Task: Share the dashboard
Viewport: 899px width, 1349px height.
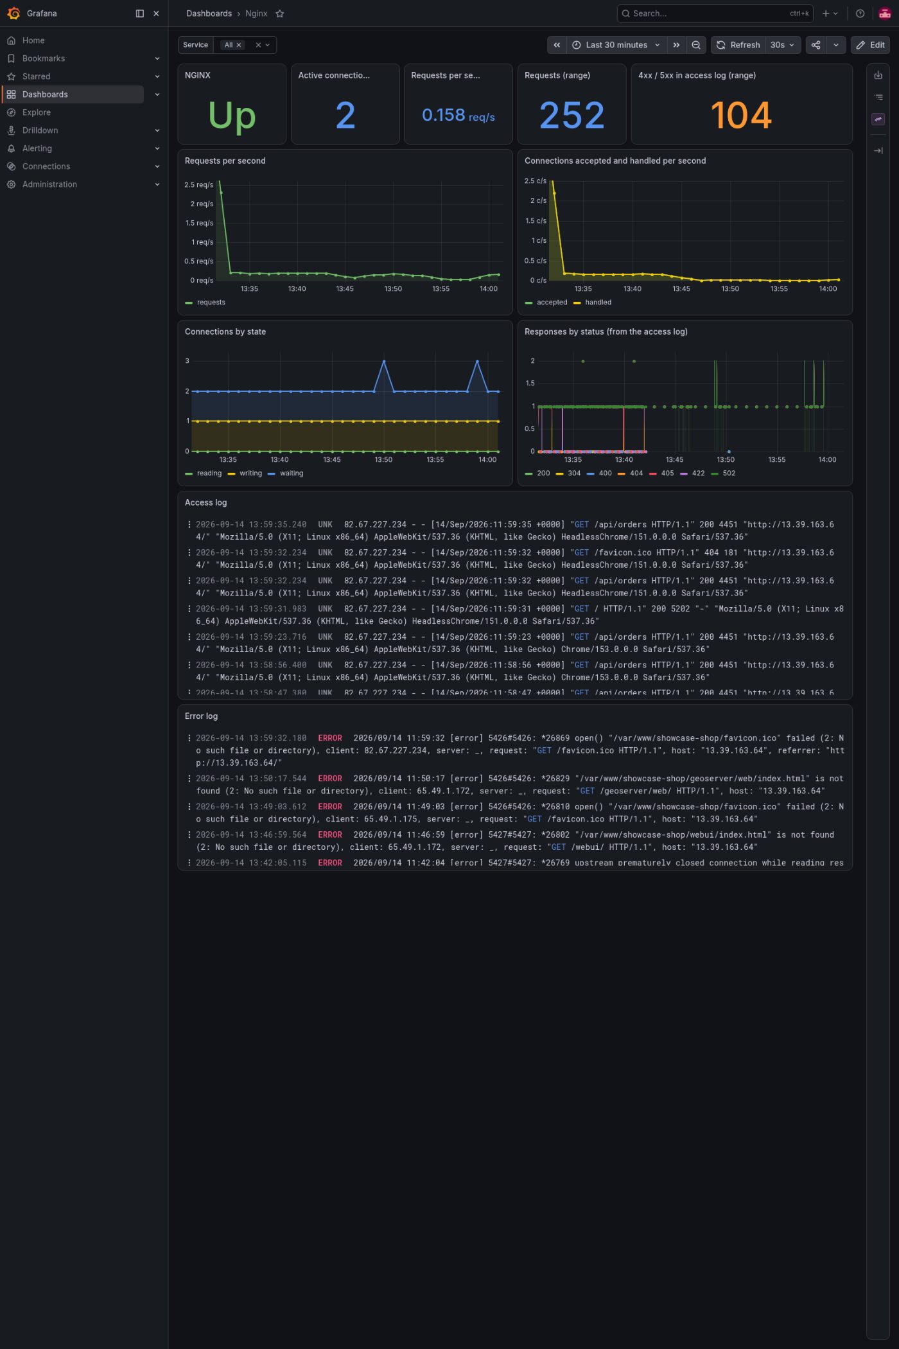Action: point(816,45)
